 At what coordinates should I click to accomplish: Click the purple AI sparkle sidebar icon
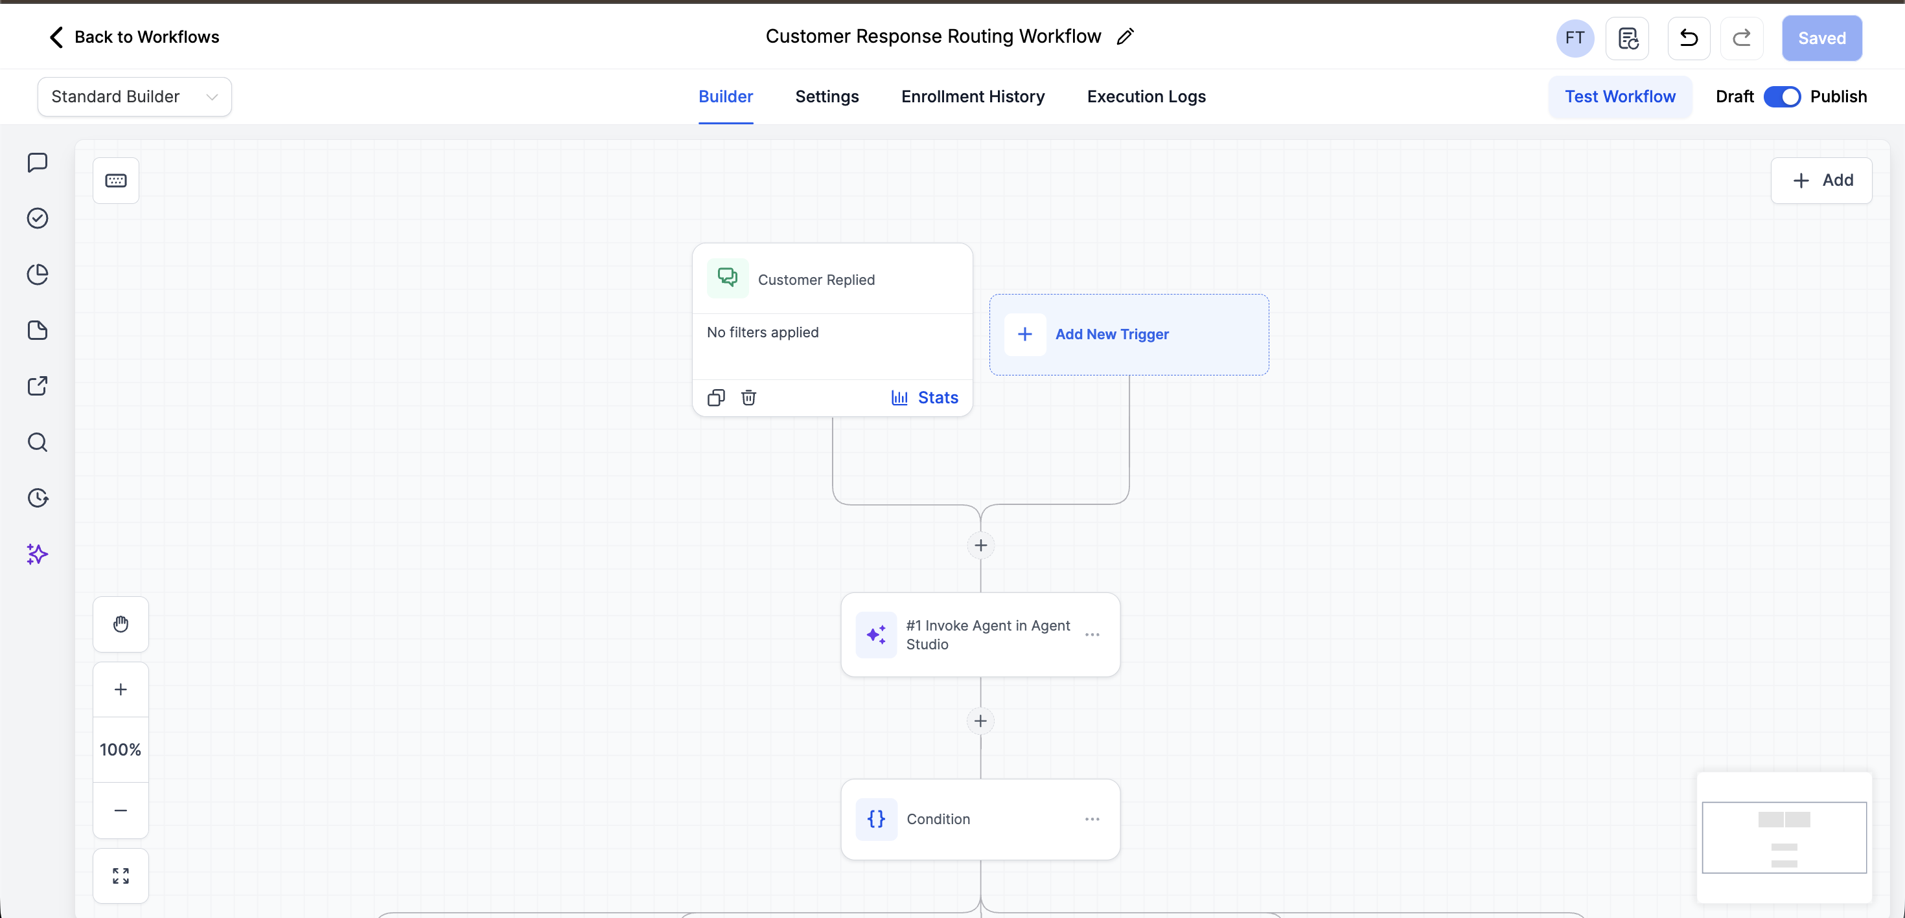tap(37, 554)
